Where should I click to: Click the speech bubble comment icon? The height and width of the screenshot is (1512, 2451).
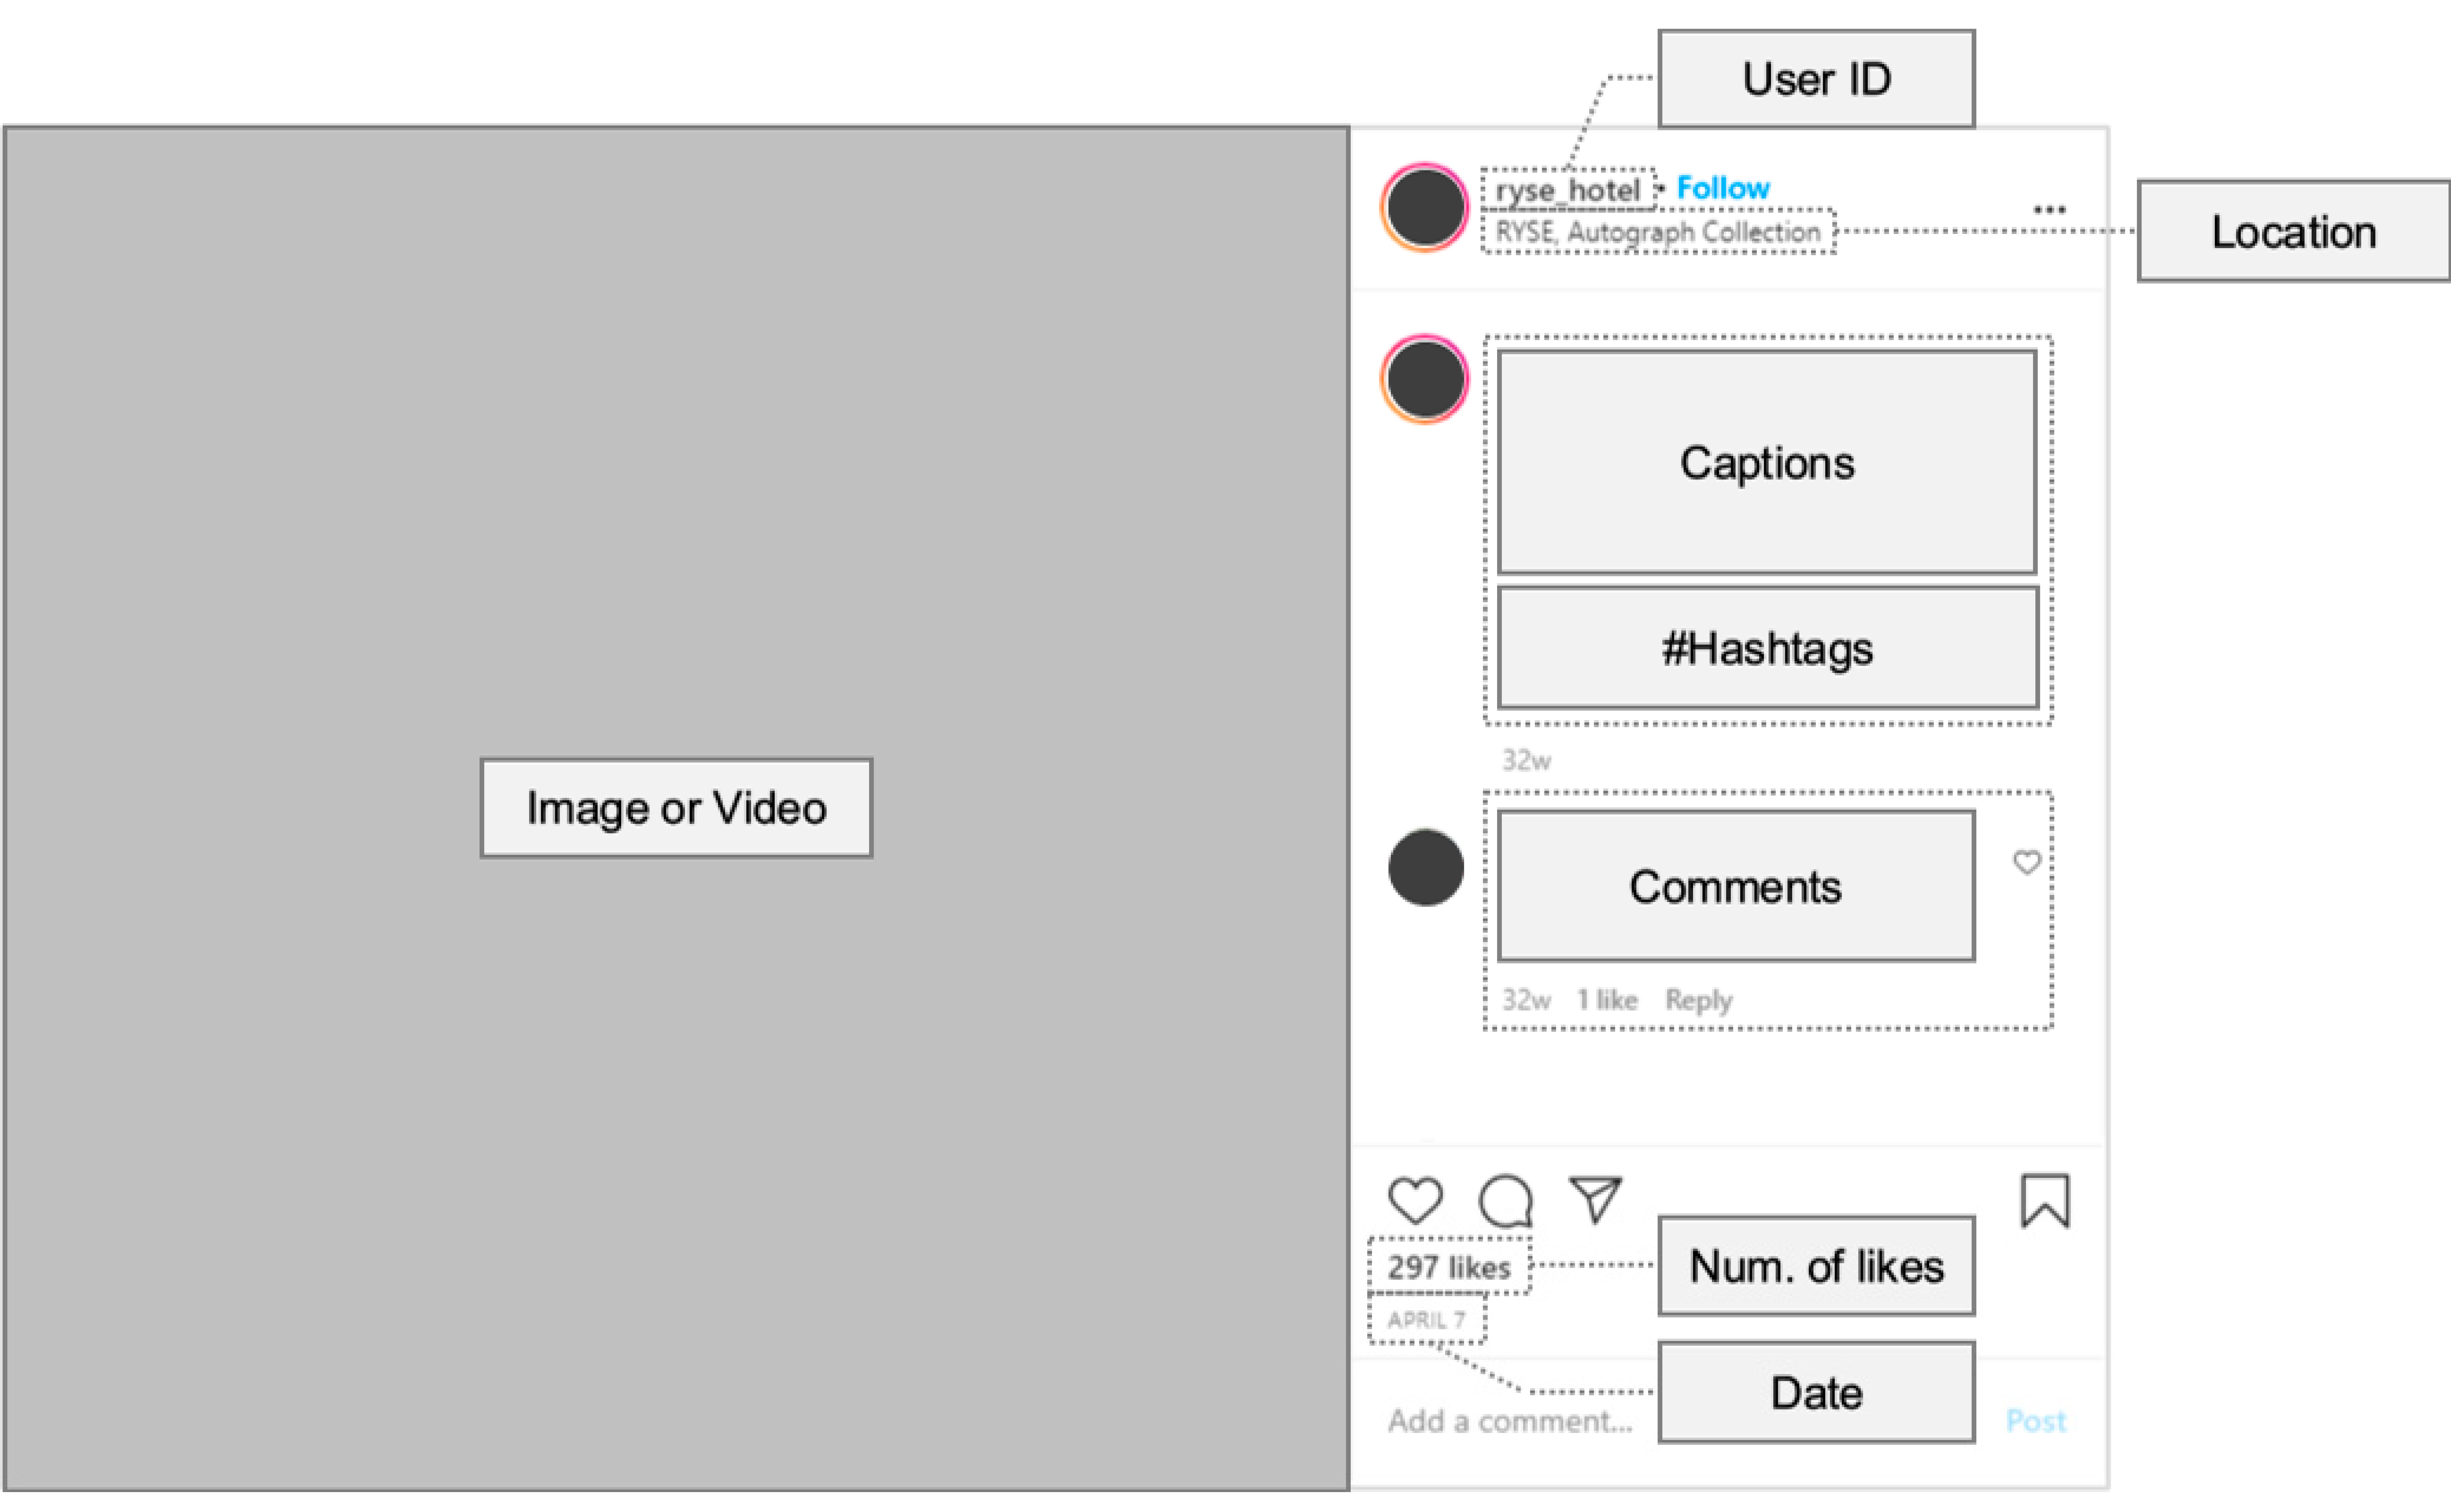point(1505,1200)
